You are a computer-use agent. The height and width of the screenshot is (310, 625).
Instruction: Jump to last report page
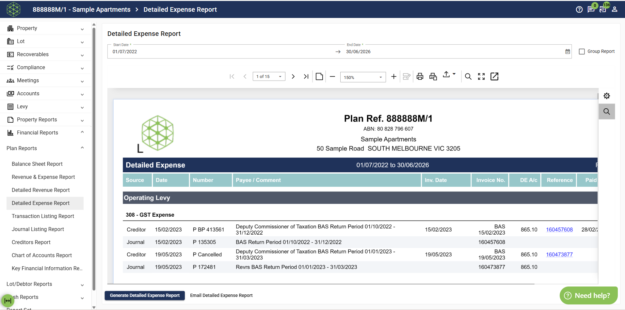[306, 76]
